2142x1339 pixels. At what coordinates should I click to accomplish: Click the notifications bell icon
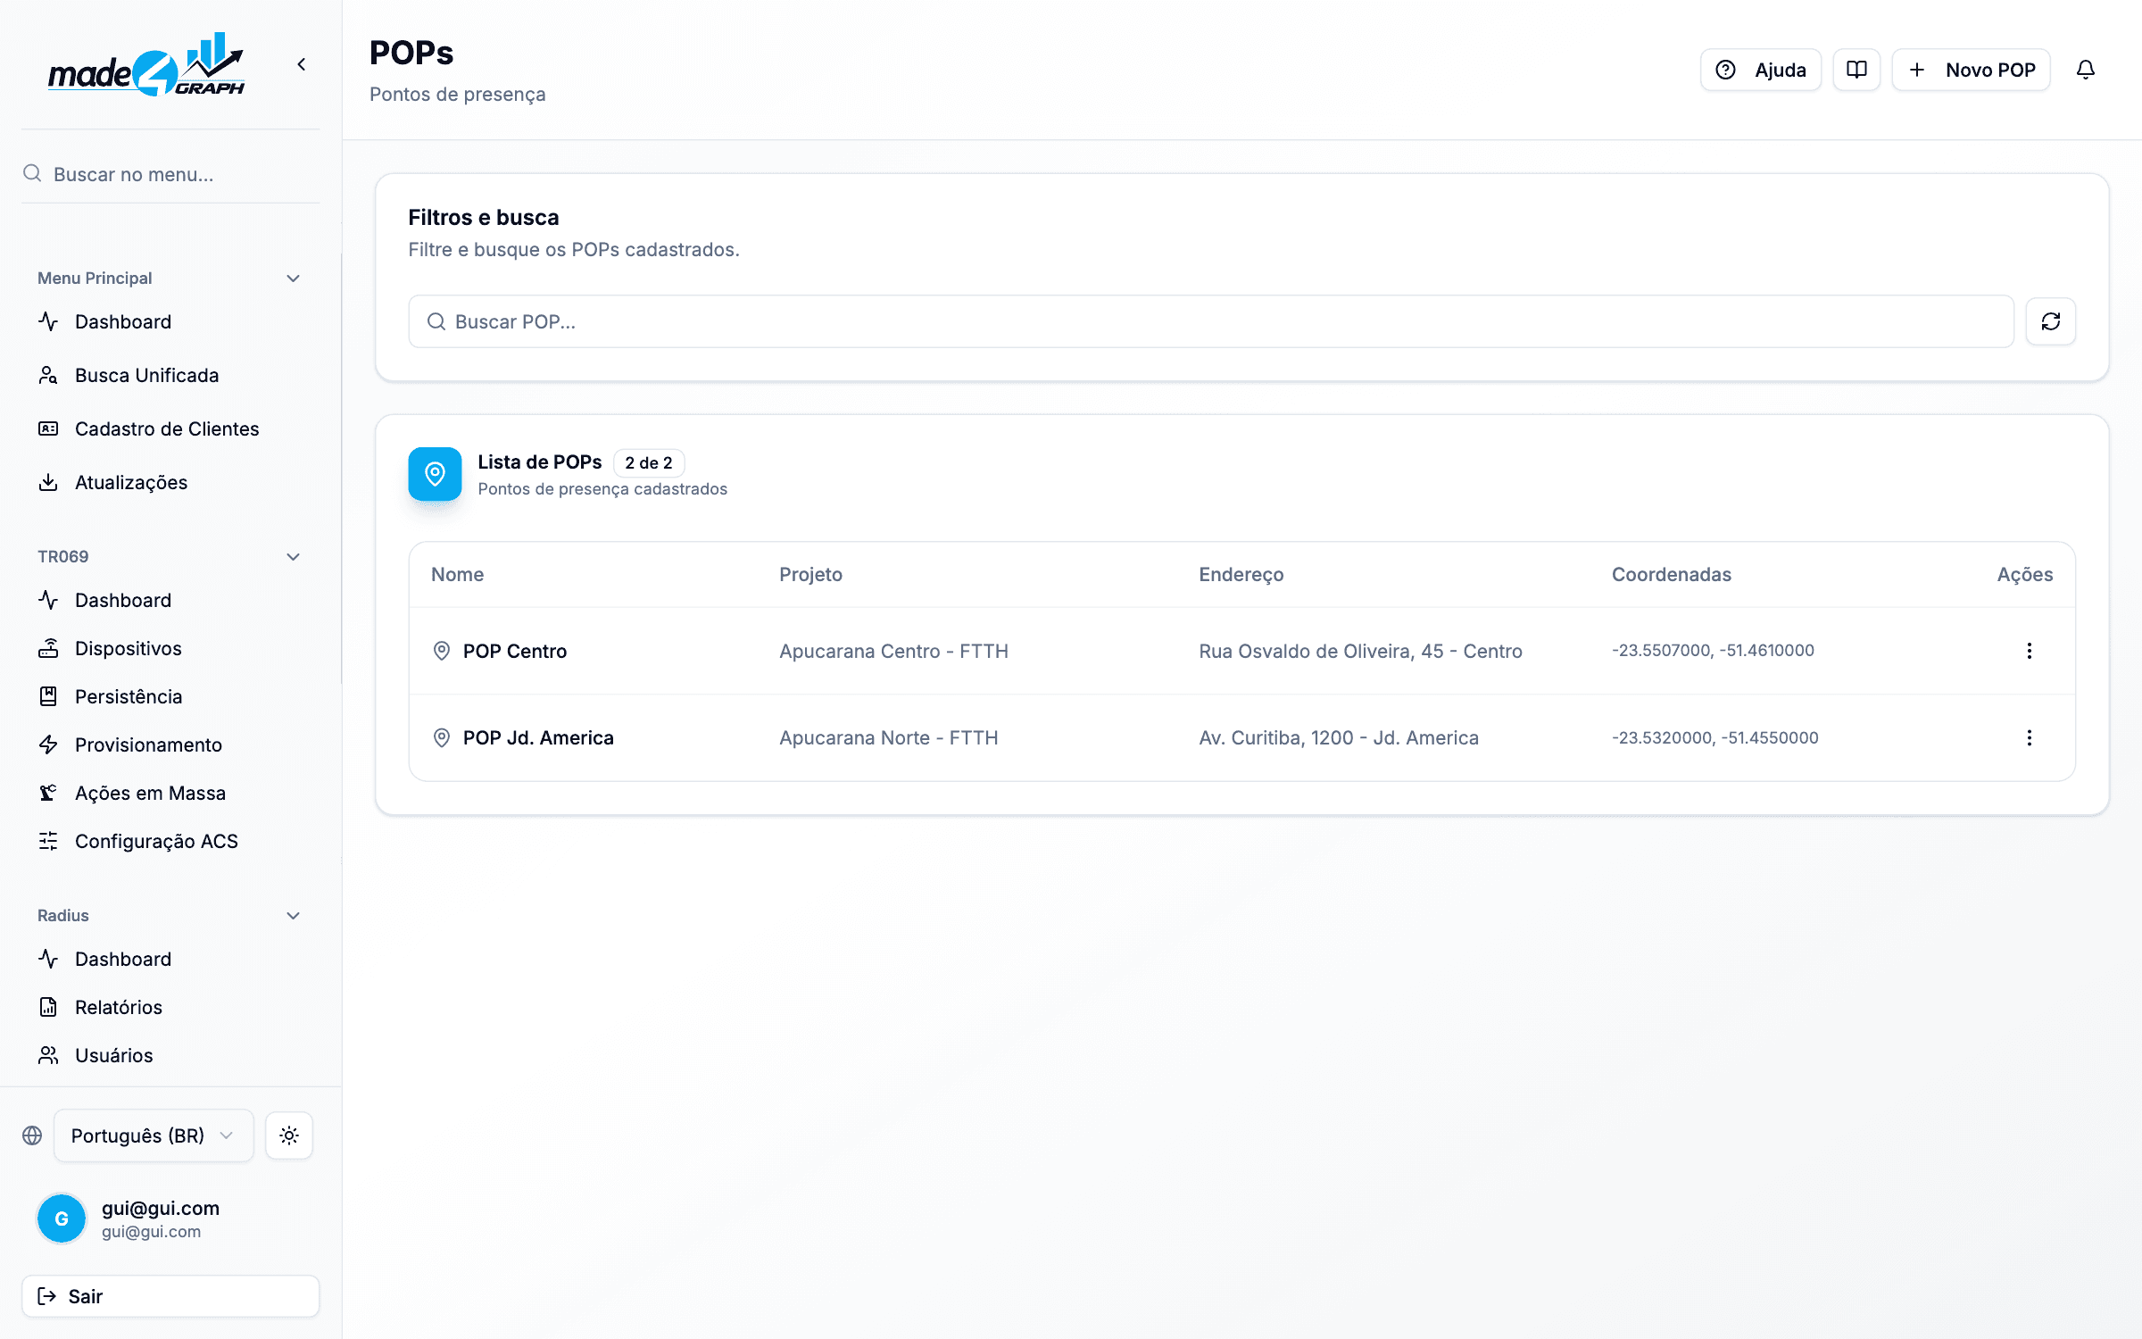pos(2085,70)
